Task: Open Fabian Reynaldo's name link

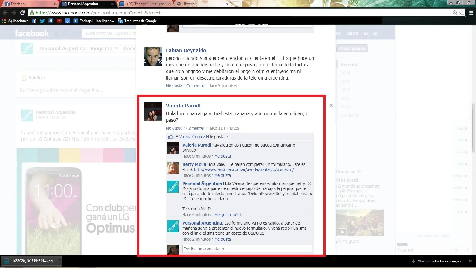Action: [186, 50]
